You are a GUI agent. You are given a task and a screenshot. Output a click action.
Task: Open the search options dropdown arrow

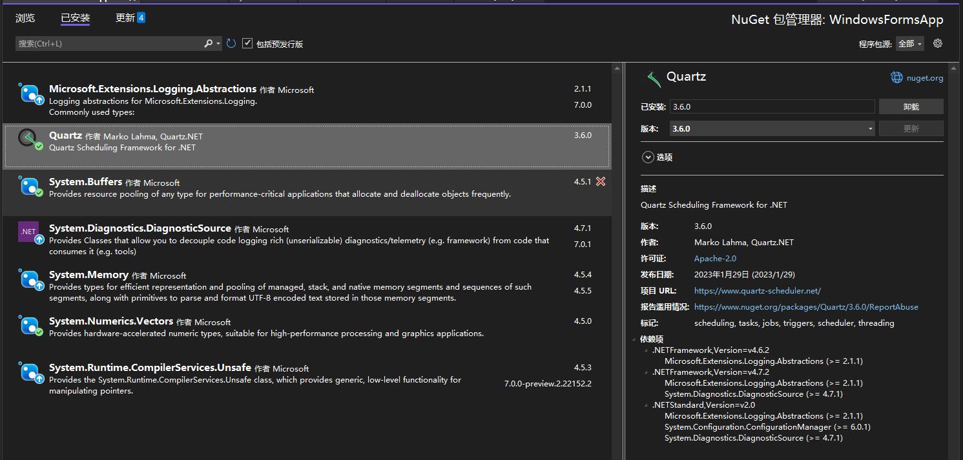[218, 44]
